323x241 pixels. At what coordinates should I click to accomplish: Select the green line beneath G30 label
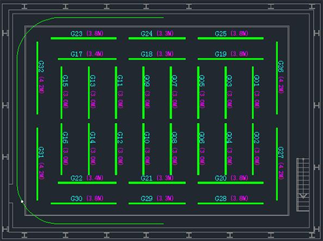coord(83,203)
